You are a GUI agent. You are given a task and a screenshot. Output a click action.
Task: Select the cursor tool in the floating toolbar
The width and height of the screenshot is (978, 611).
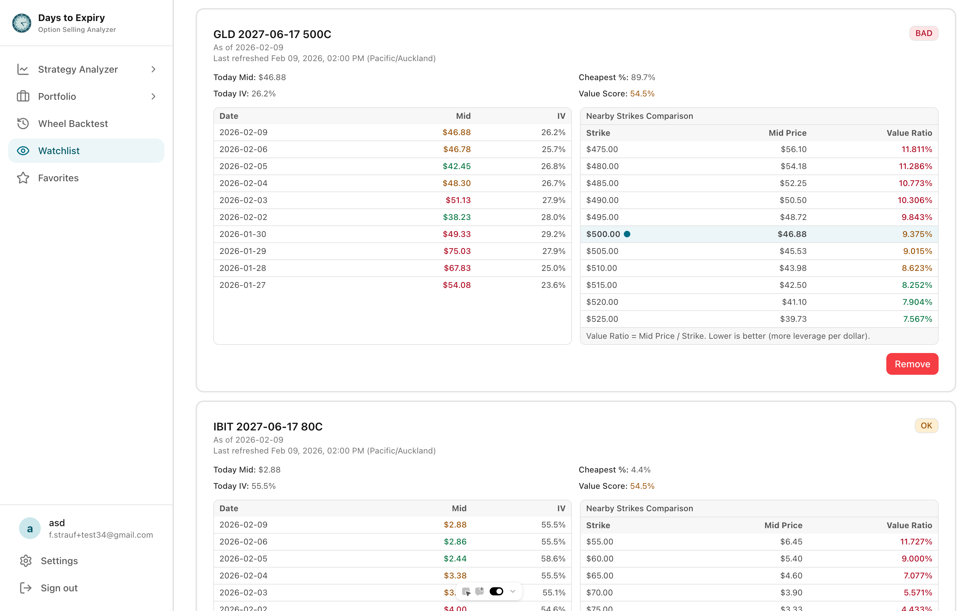467,591
